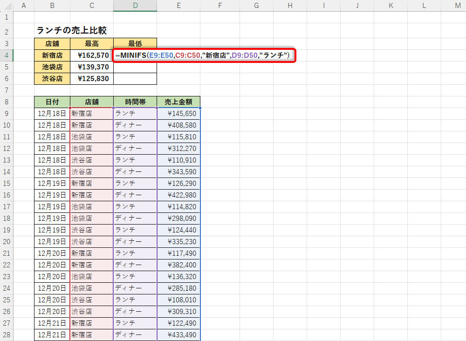Image resolution: width=466 pixels, height=341 pixels.
Task: Select the 時間帯 table header cell
Action: pyautogui.click(x=135, y=102)
